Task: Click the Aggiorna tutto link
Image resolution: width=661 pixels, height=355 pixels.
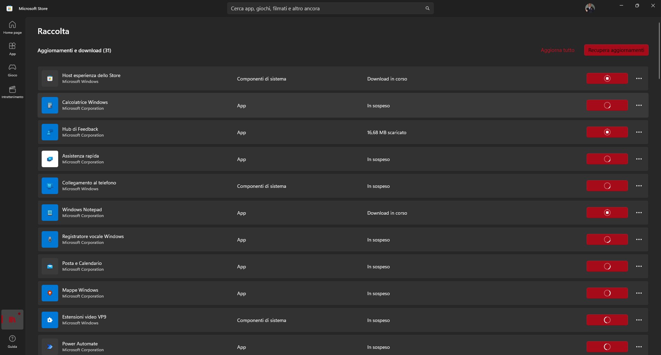Action: tap(557, 50)
